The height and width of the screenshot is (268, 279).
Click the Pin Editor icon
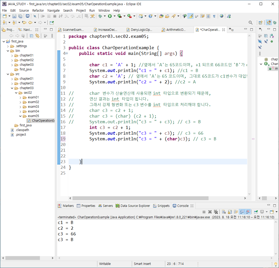(52, 23)
